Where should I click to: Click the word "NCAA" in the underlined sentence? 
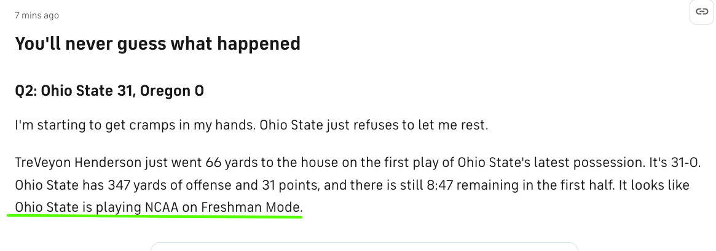pyautogui.click(x=162, y=207)
